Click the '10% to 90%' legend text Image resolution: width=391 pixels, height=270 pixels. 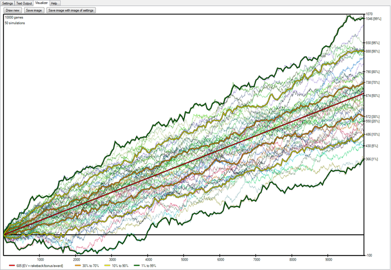pyautogui.click(x=120, y=266)
